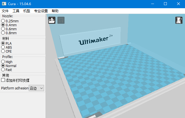Open the 专业设置 menu
Viewport: 185px width, 118px height.
(x=41, y=11)
